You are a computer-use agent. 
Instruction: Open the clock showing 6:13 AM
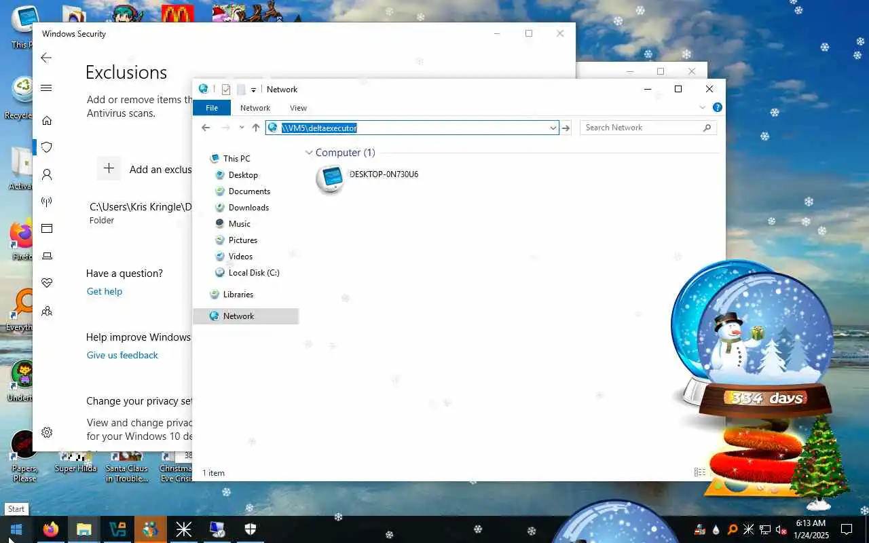810,529
